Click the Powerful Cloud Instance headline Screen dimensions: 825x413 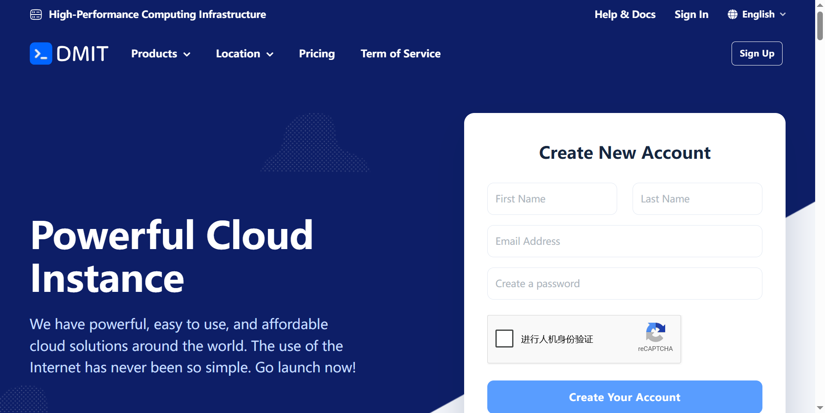click(x=171, y=256)
